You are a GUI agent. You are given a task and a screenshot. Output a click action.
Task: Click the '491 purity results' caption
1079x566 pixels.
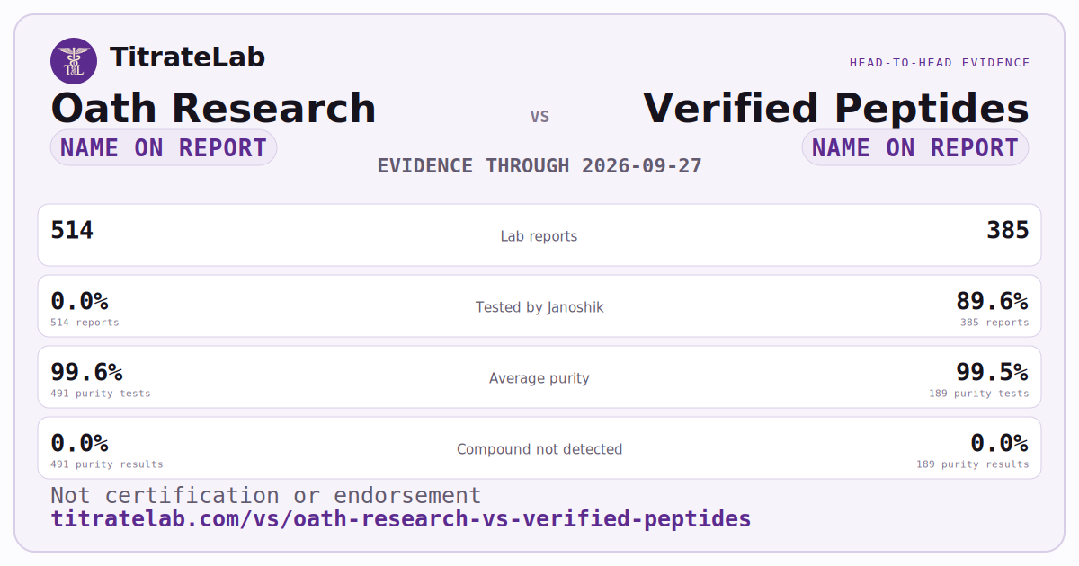107,464
